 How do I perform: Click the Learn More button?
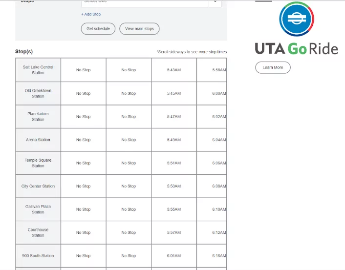pyautogui.click(x=273, y=67)
